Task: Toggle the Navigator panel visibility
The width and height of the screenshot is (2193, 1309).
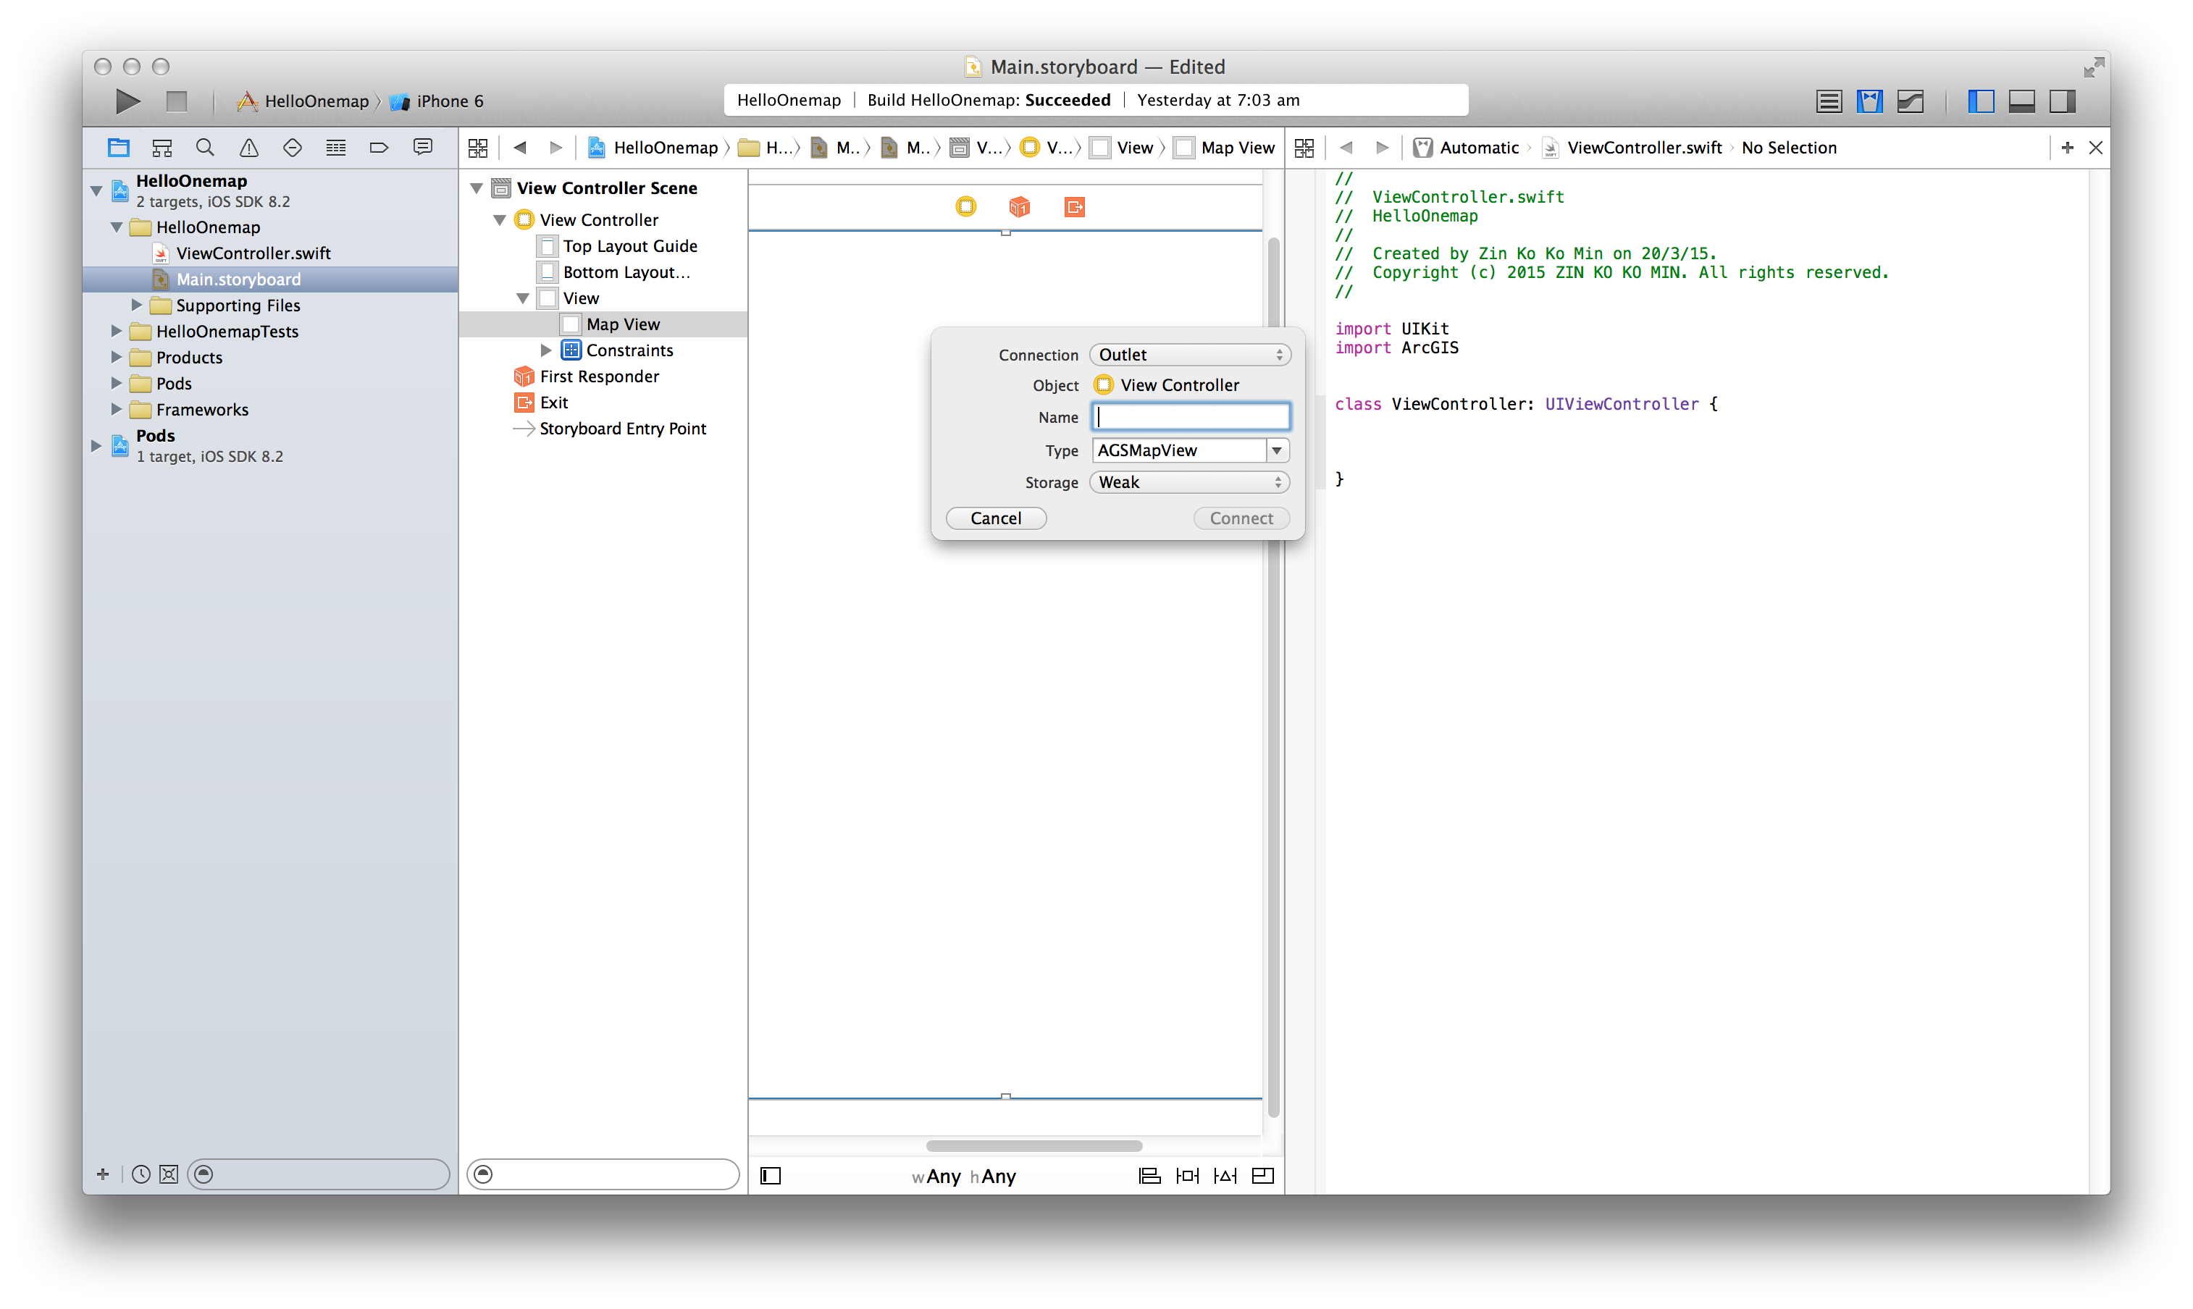Action: tap(1980, 101)
